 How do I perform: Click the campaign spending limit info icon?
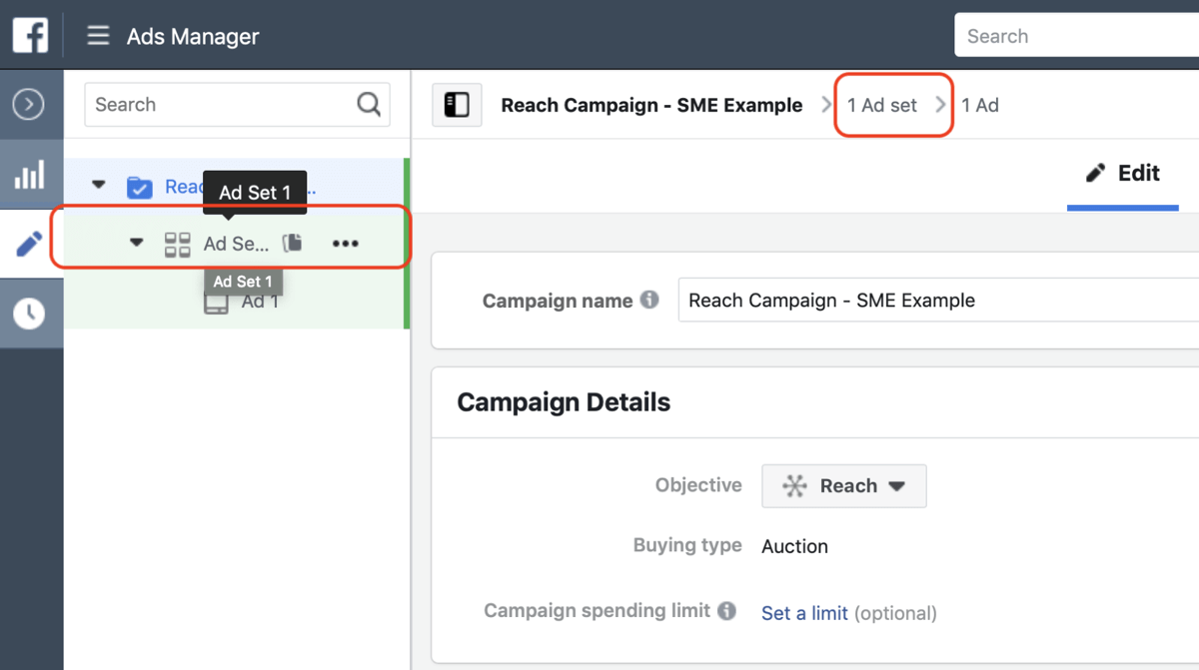coord(726,610)
